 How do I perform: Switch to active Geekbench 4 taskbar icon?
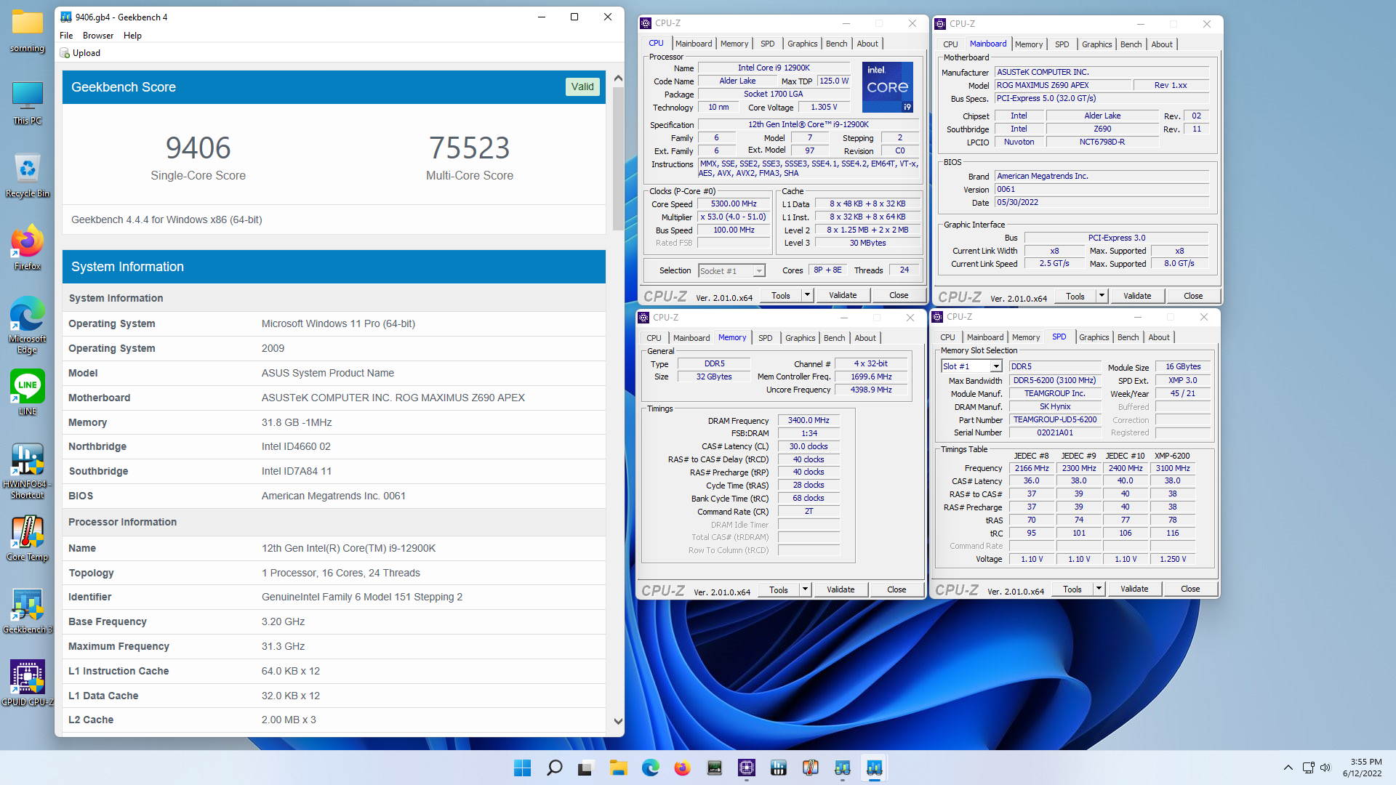point(874,768)
